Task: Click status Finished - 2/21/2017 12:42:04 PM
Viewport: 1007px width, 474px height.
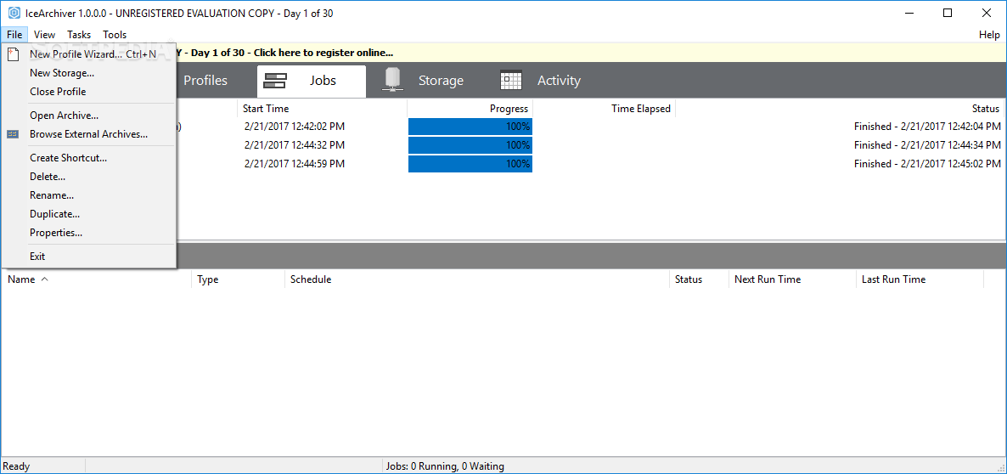Action: (x=926, y=127)
